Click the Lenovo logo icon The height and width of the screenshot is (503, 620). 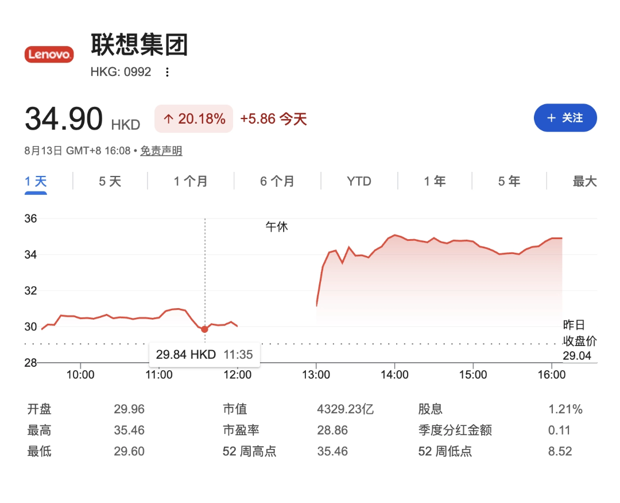point(49,54)
